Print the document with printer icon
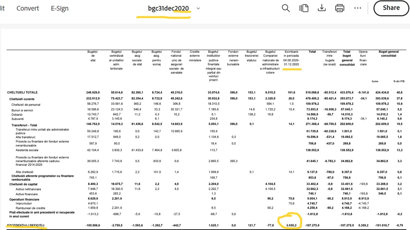The width and height of the screenshot is (410, 230). point(340,8)
